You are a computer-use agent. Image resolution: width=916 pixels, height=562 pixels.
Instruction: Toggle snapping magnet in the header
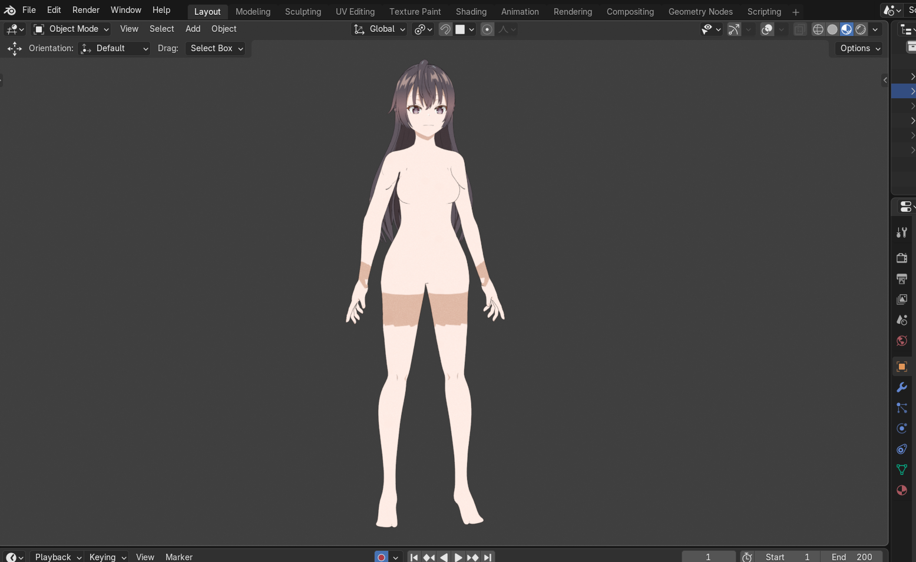(445, 29)
